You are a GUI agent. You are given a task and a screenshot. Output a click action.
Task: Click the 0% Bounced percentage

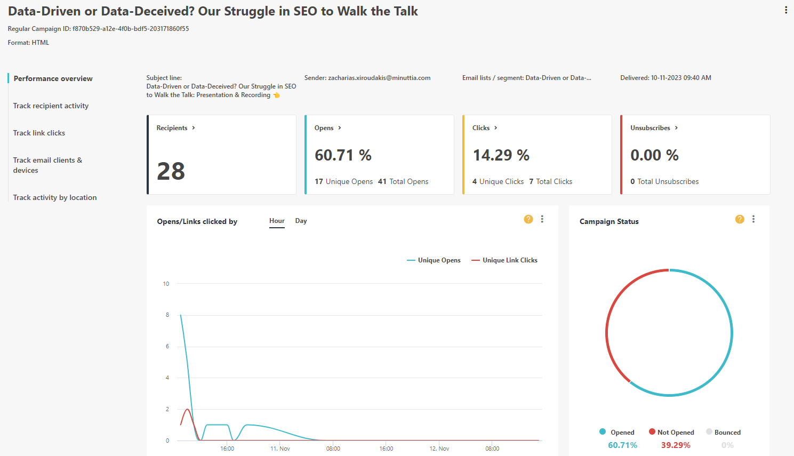coord(727,445)
